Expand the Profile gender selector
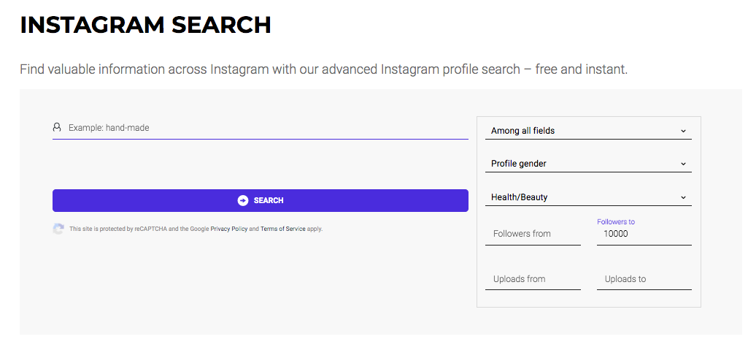This screenshot has width=748, height=350. point(588,164)
